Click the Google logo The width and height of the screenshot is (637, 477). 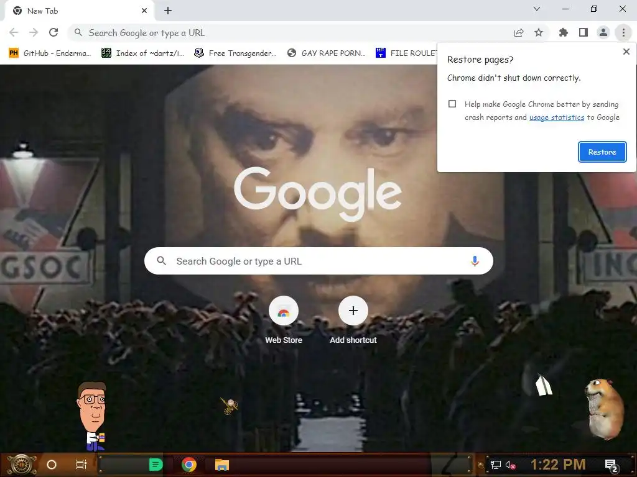pos(318,194)
